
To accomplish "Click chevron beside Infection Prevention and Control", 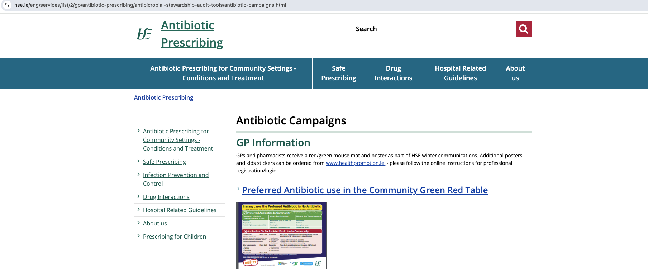I will click(x=138, y=175).
